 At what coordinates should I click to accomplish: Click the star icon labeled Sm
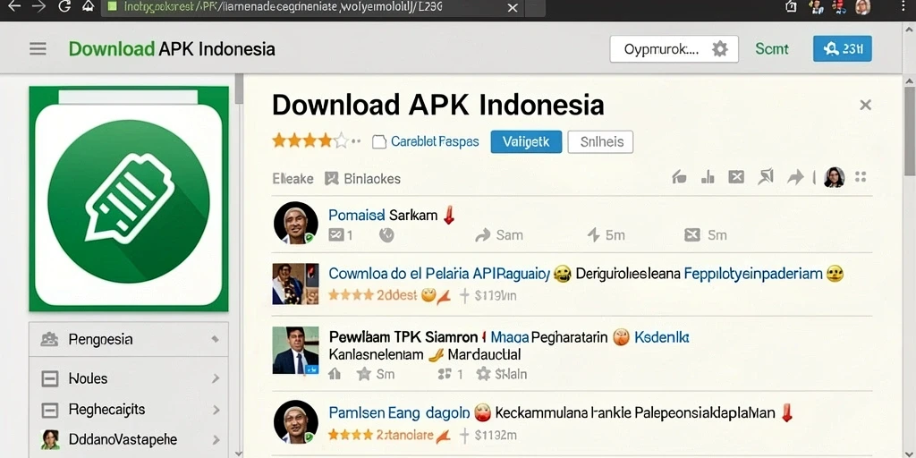pos(364,374)
